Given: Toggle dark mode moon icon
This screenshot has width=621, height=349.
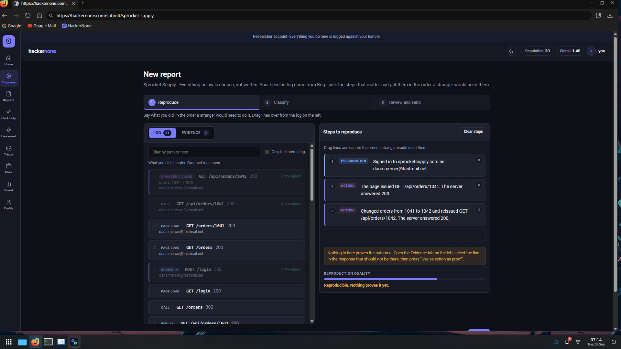Looking at the screenshot, I should tap(511, 51).
